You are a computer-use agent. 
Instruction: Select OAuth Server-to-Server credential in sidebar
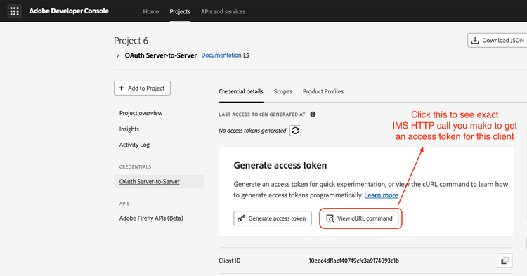(159, 181)
